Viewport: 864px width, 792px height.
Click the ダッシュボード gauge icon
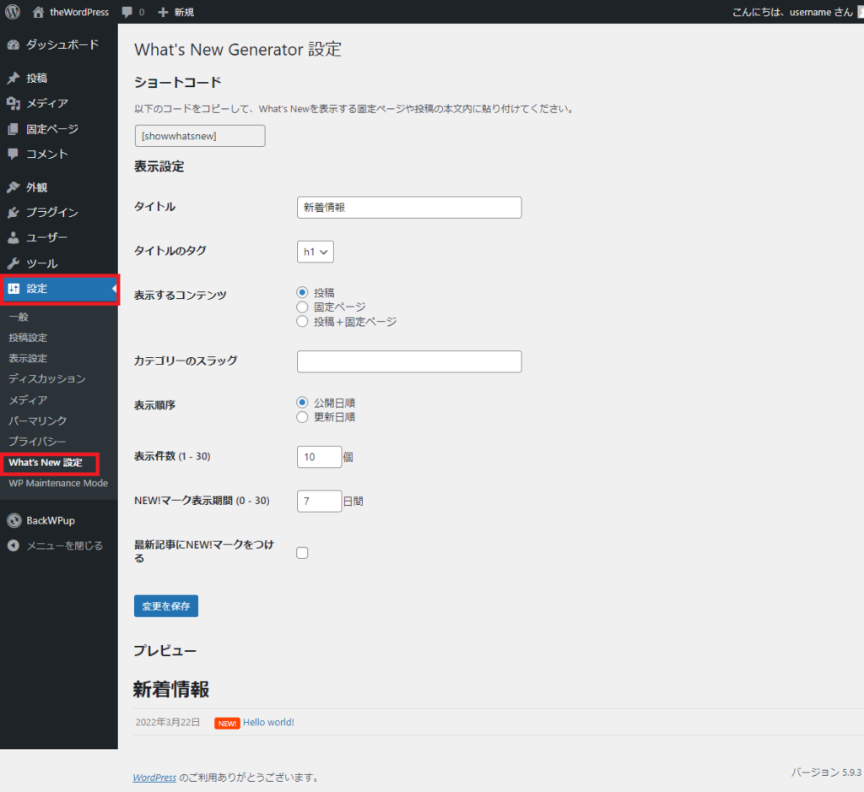13,46
